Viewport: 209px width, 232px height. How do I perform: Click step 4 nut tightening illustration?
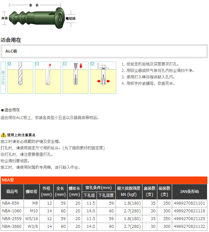point(103,78)
